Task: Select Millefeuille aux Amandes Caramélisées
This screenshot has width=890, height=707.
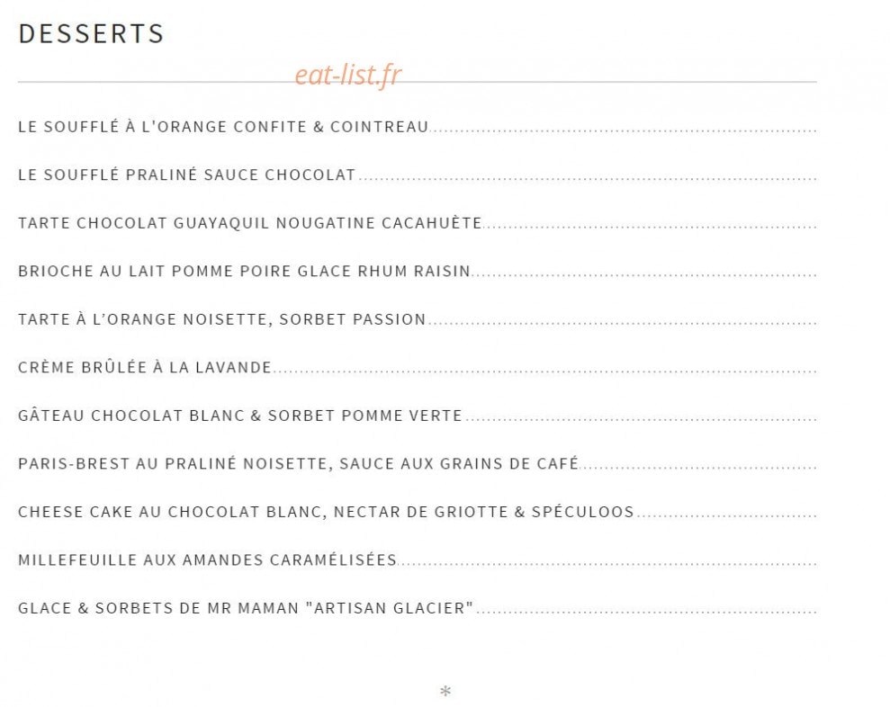Action: coord(207,560)
